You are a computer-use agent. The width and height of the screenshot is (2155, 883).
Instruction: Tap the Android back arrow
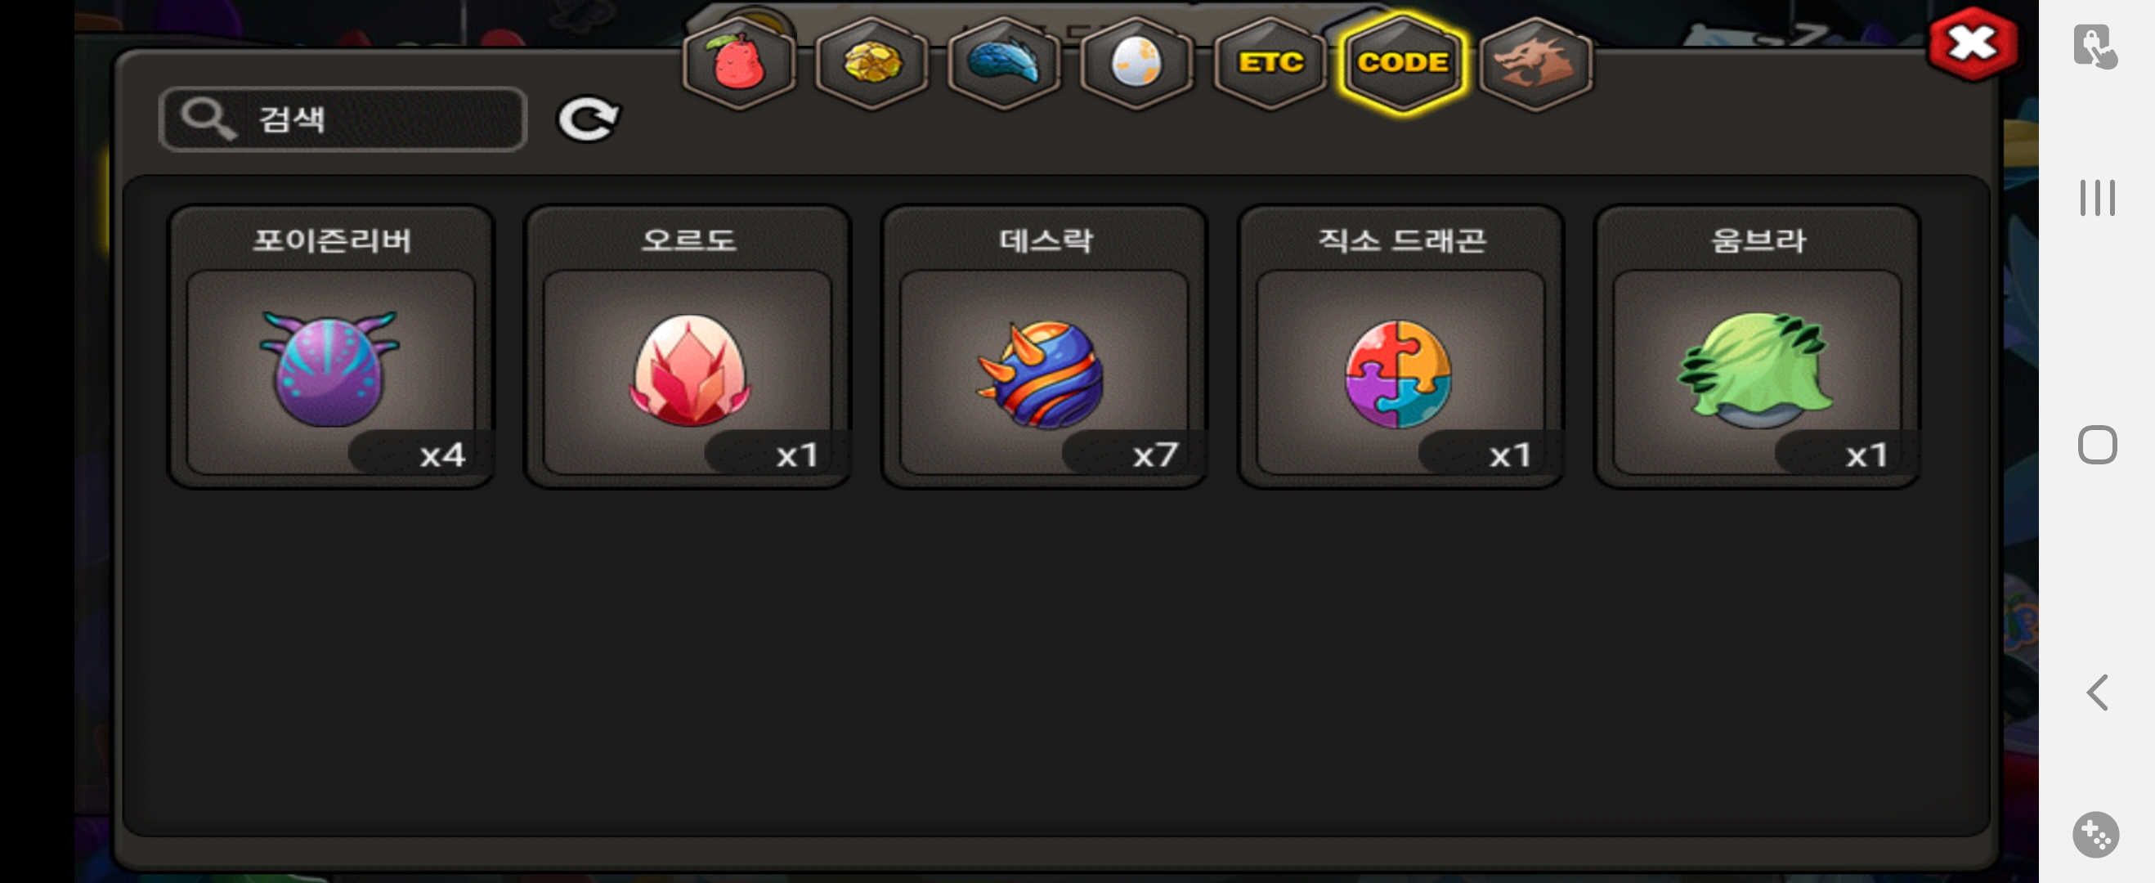tap(2097, 693)
